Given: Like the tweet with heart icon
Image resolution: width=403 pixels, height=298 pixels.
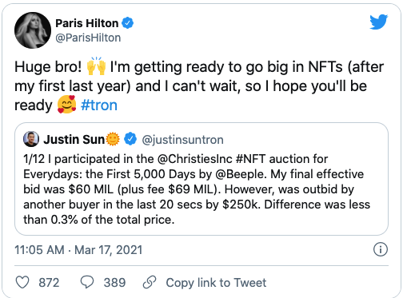Looking at the screenshot, I should (x=22, y=282).
